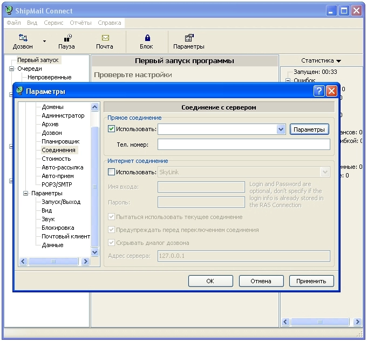Click the Параметры dialog title icon
The width and height of the screenshot is (367, 342).
coord(20,91)
